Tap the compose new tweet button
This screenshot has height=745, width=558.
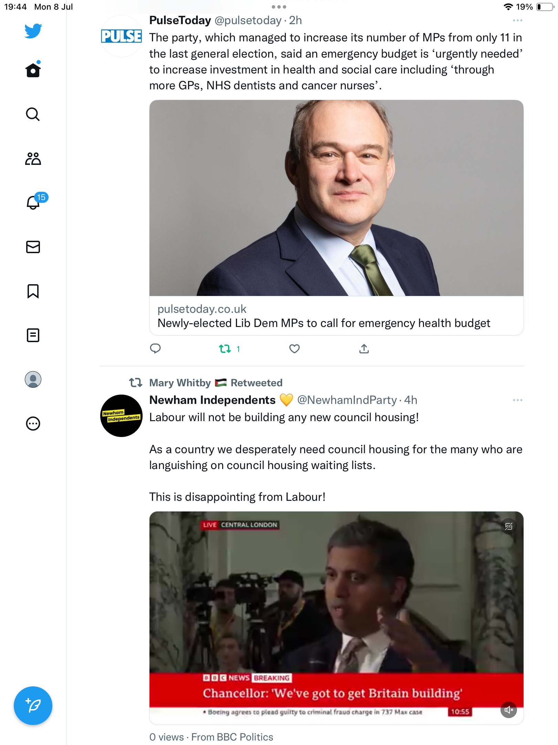33,706
